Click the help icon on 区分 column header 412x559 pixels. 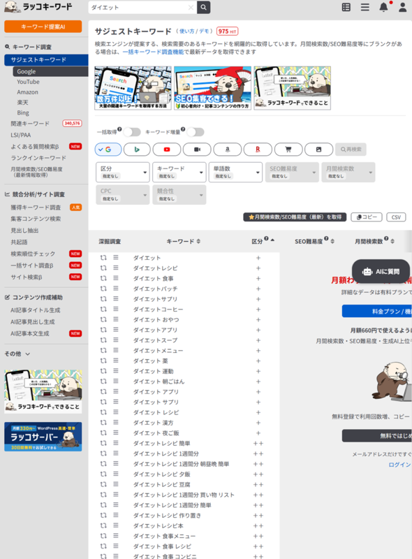(266, 238)
